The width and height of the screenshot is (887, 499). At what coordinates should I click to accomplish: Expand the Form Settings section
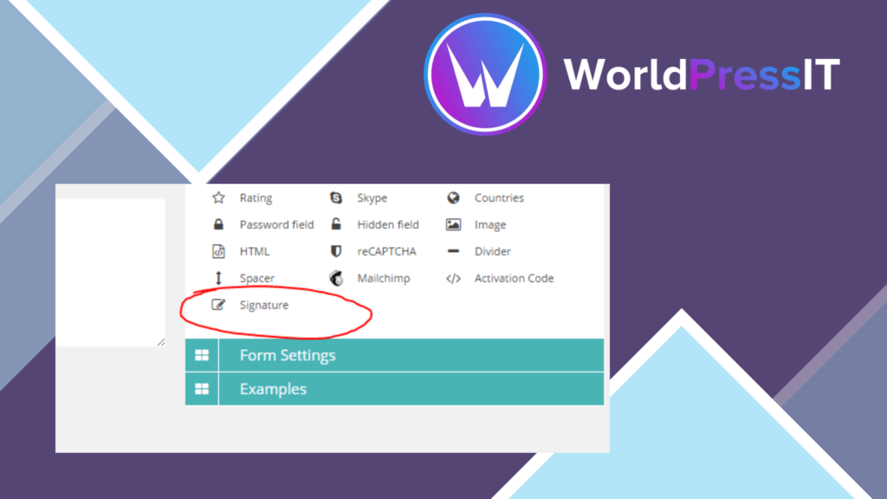pyautogui.click(x=394, y=355)
